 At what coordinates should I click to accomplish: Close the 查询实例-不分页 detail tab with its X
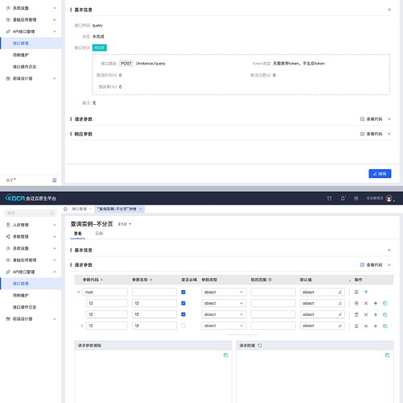pyautogui.click(x=140, y=209)
